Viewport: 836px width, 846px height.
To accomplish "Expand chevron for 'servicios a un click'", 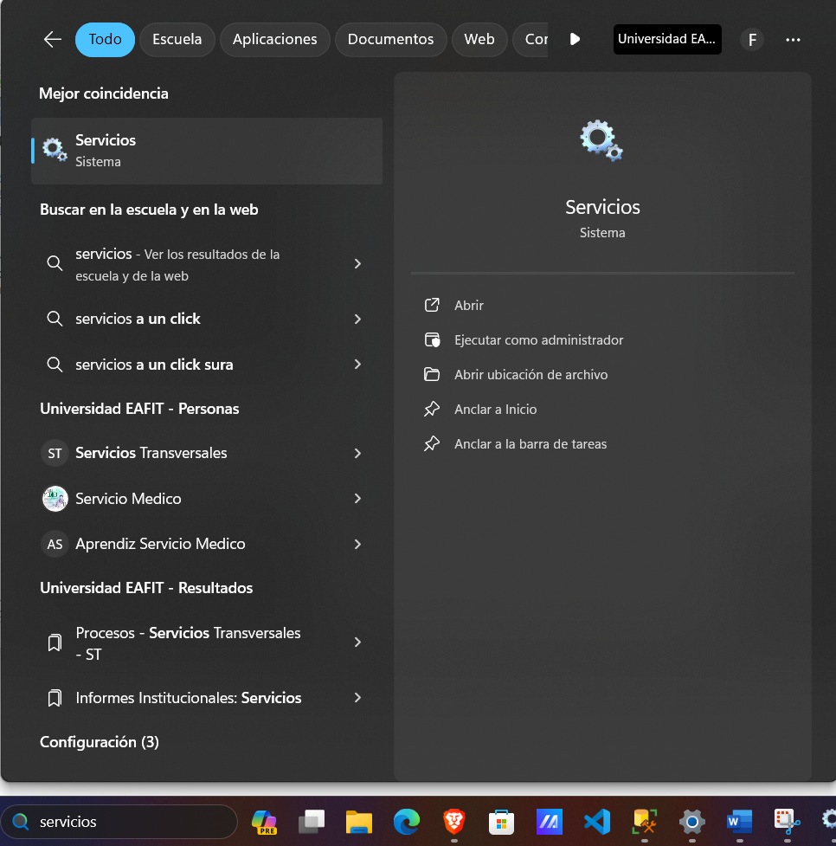I will click(357, 319).
